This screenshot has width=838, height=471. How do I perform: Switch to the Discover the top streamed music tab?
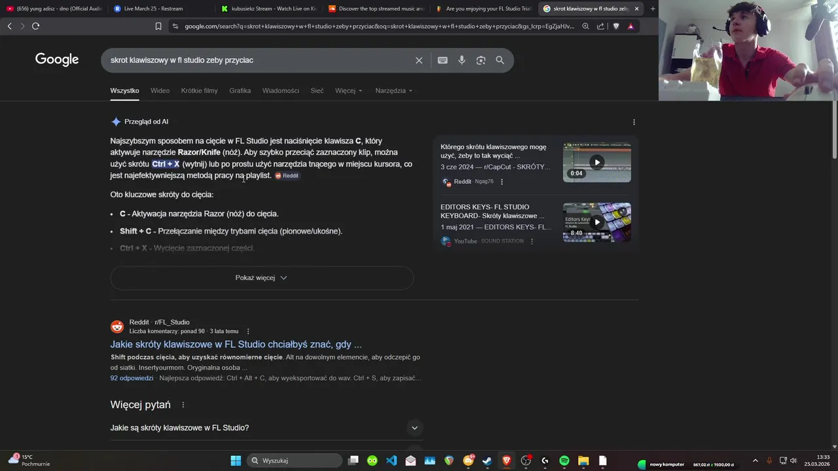tap(375, 9)
